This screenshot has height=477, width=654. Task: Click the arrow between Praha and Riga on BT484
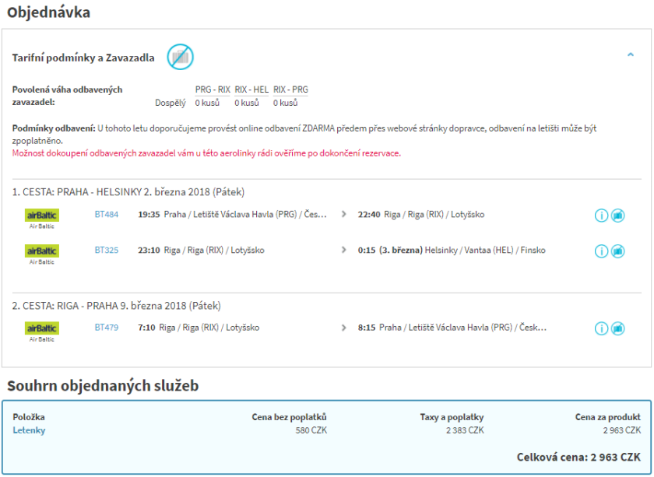344,214
